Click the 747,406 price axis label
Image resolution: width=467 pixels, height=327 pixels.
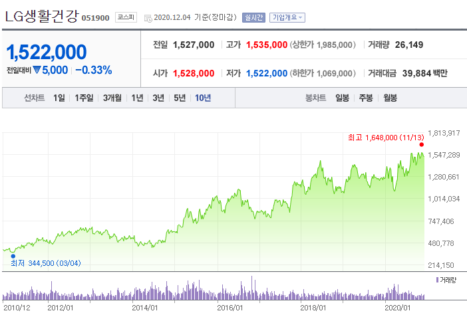[x=441, y=221]
